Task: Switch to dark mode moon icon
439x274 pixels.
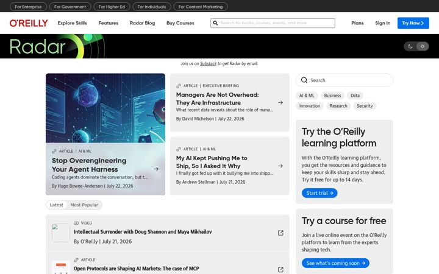Action: (x=410, y=46)
